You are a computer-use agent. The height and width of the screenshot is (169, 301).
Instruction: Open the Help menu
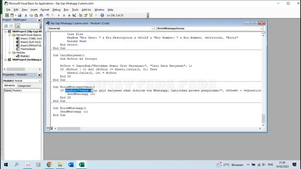pos(110,9)
